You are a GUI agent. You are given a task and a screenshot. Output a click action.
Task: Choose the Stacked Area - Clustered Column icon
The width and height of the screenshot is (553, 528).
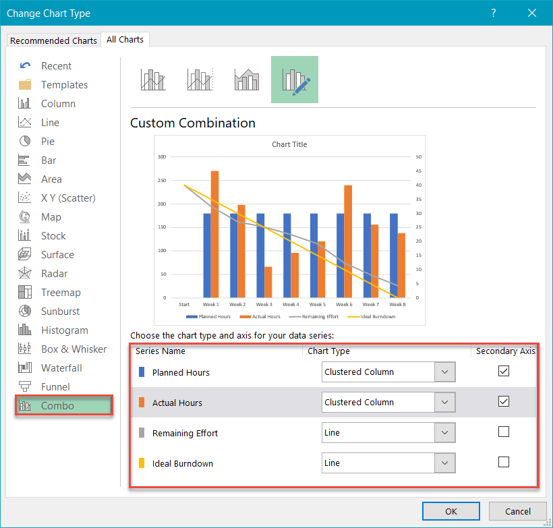coord(247,80)
